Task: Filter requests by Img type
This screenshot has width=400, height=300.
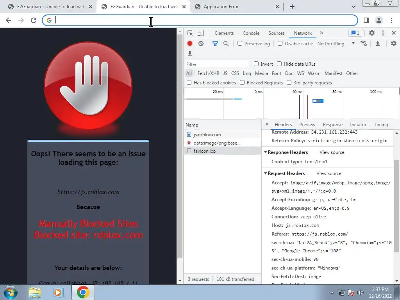Action: tap(247, 73)
